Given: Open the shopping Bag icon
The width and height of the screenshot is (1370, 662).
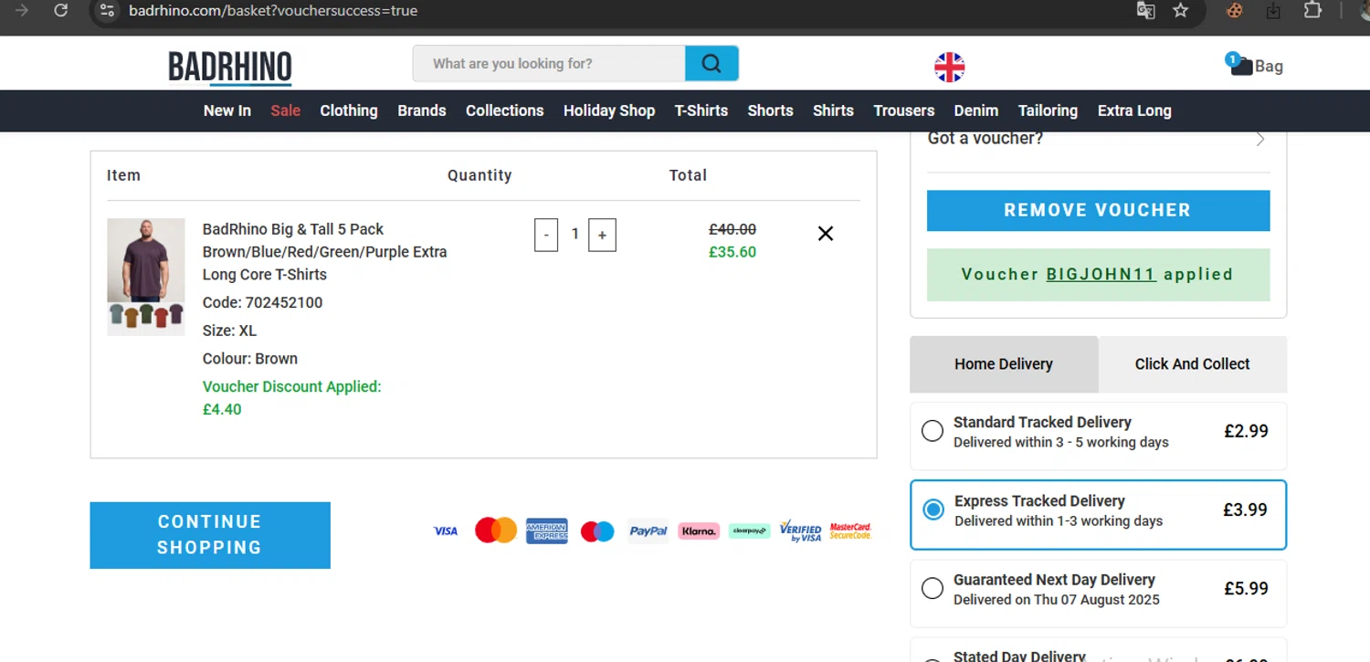Looking at the screenshot, I should (x=1255, y=65).
